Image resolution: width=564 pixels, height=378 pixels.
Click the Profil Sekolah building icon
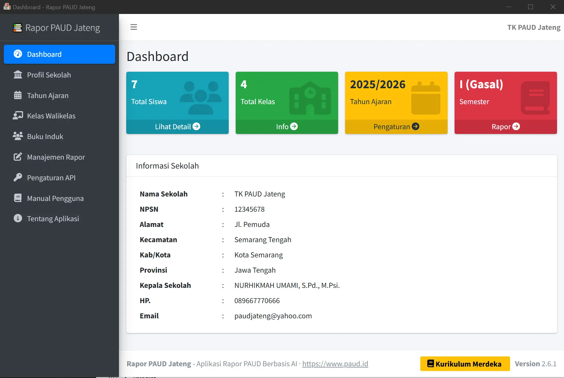click(x=18, y=75)
